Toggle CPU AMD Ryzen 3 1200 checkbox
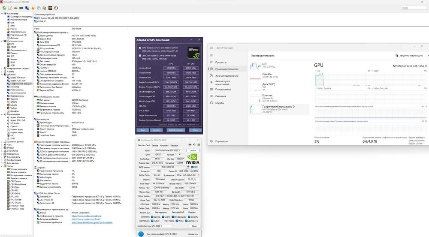 pyautogui.click(x=140, y=55)
